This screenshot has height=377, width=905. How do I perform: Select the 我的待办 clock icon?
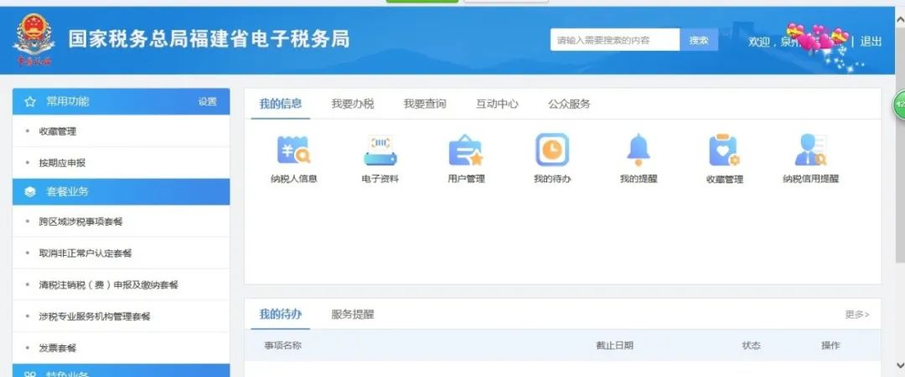point(552,150)
